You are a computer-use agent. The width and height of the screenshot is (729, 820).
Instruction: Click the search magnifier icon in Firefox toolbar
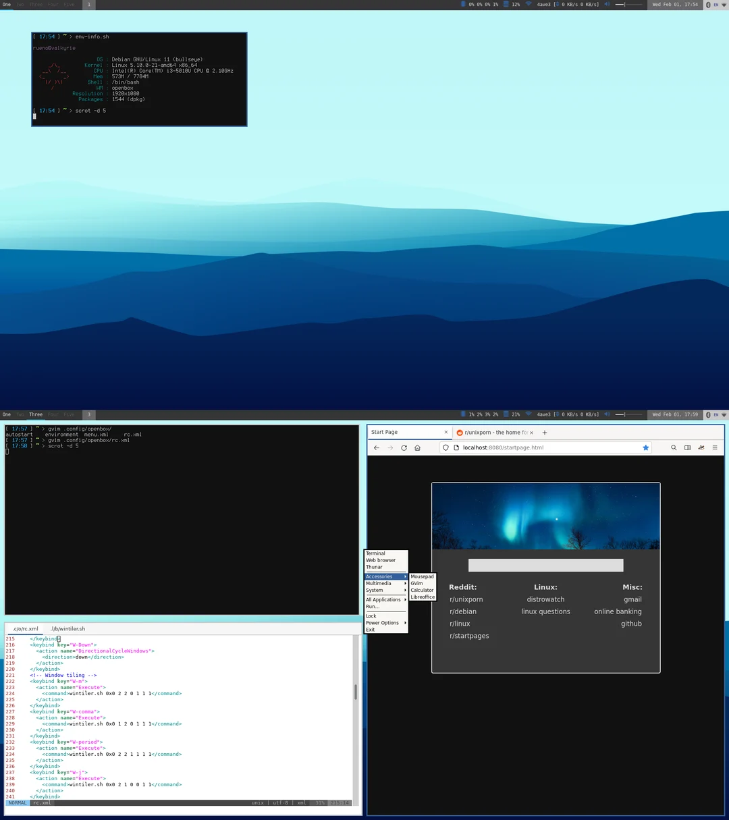pyautogui.click(x=674, y=447)
